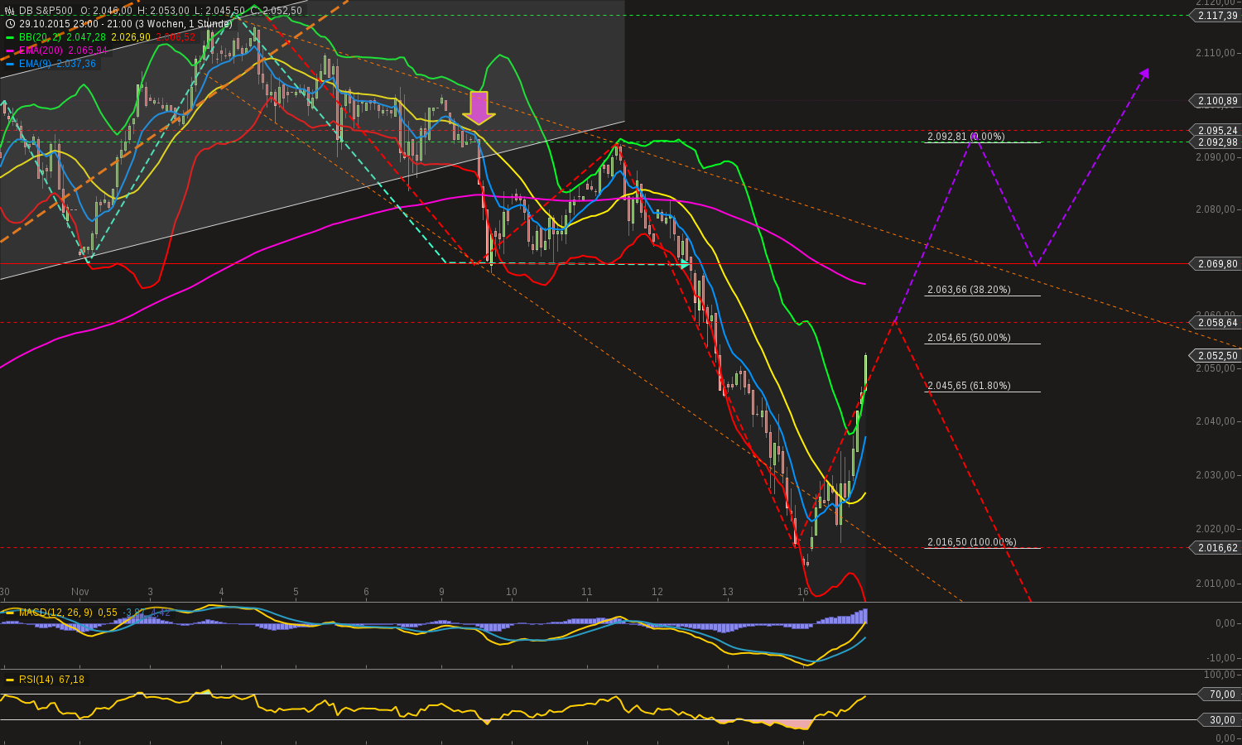Click the 2.110,00 price axis tick

(1217, 53)
